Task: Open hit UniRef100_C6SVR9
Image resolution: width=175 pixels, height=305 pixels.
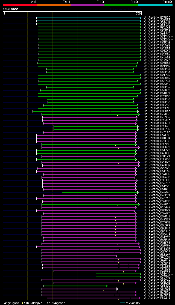Action: click(157, 21)
